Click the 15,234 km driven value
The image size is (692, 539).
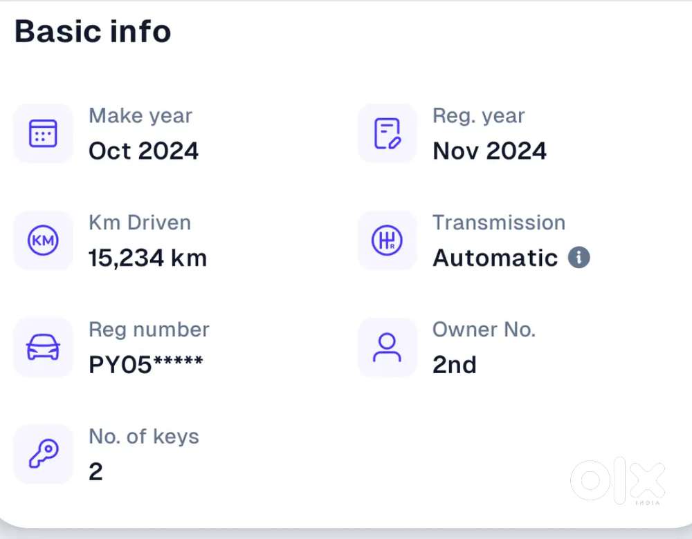pos(147,258)
